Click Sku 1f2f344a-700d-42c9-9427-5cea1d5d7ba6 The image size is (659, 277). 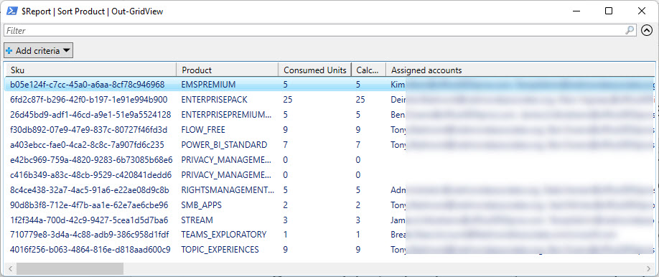pyautogui.click(x=89, y=220)
